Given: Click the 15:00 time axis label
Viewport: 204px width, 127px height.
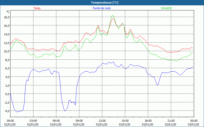Looking at the screenshot, I should [125, 121].
